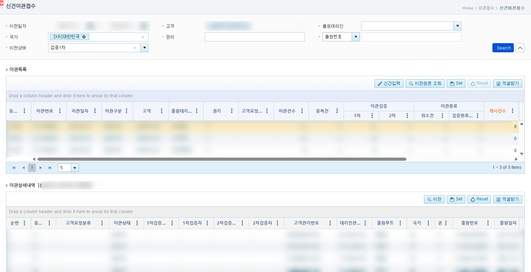Image resolution: width=531 pixels, height=272 pixels.
Task: Click Set button in 이관목록 toolbar
Action: [456, 84]
